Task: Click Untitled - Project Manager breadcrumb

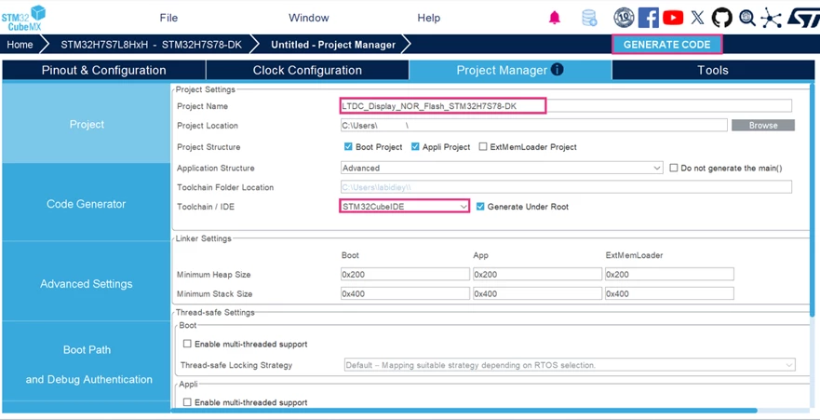Action: click(332, 45)
